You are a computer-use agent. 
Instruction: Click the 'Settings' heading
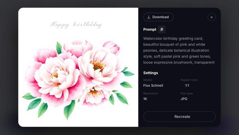(151, 73)
